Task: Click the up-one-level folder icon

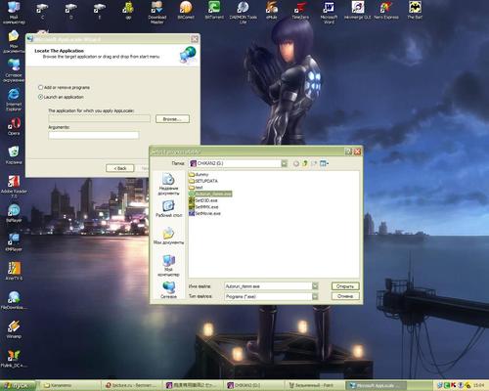Action: click(x=305, y=163)
